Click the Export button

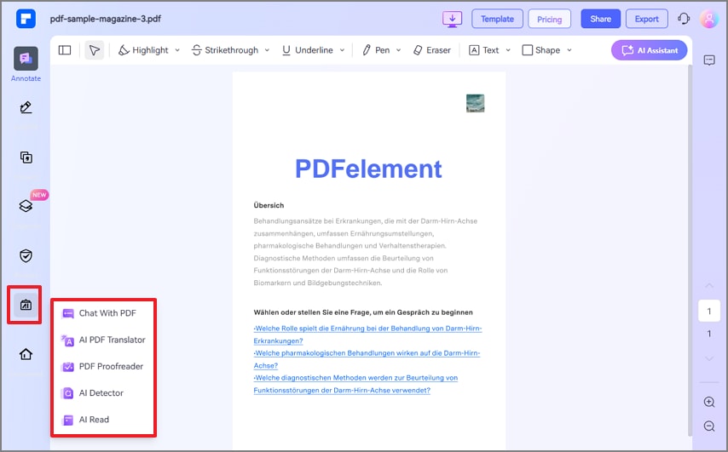(x=647, y=19)
